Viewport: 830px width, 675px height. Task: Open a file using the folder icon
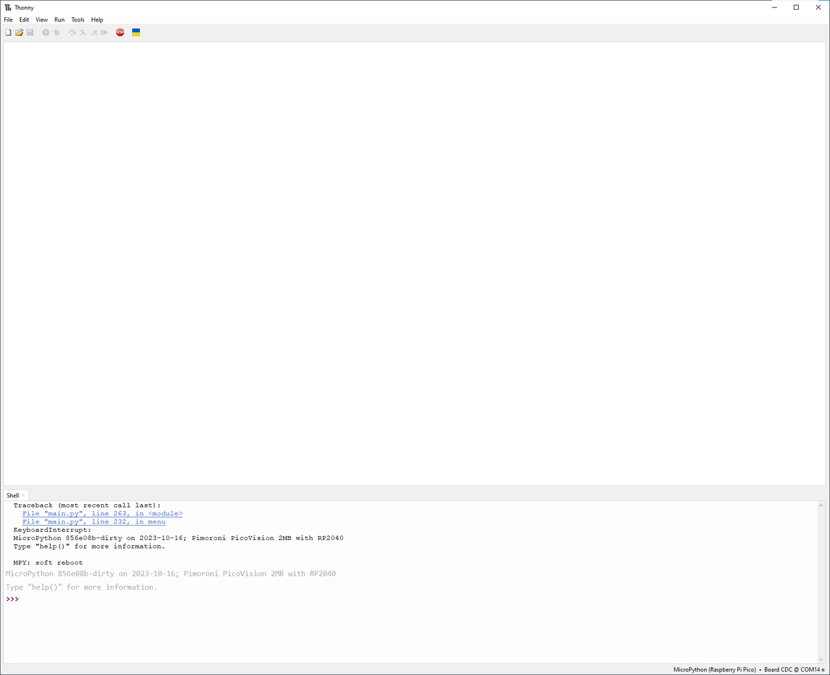click(19, 33)
